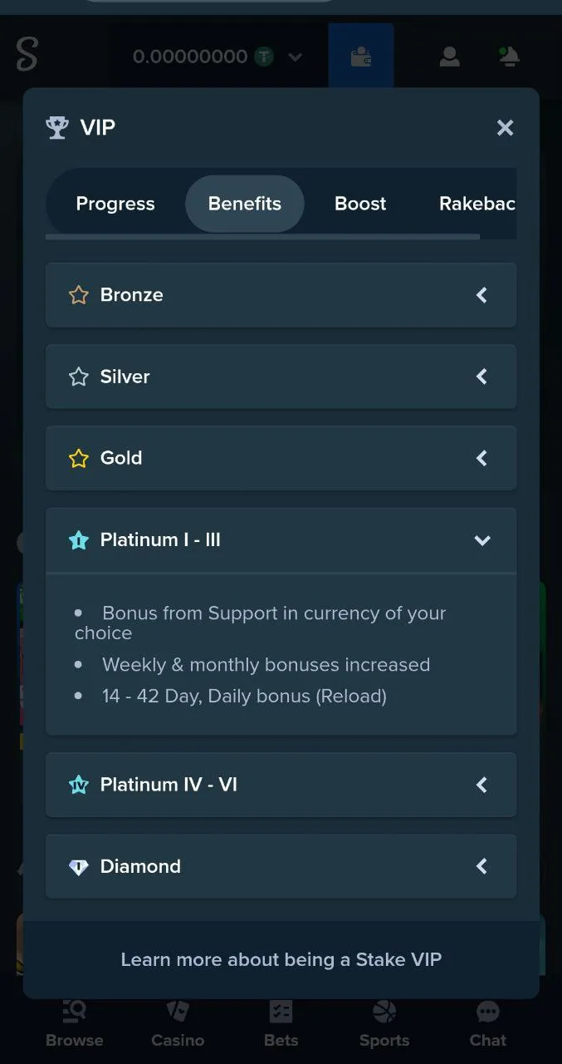The image size is (562, 1064).
Task: Open the currency balance dropdown arrow
Action: click(x=295, y=57)
